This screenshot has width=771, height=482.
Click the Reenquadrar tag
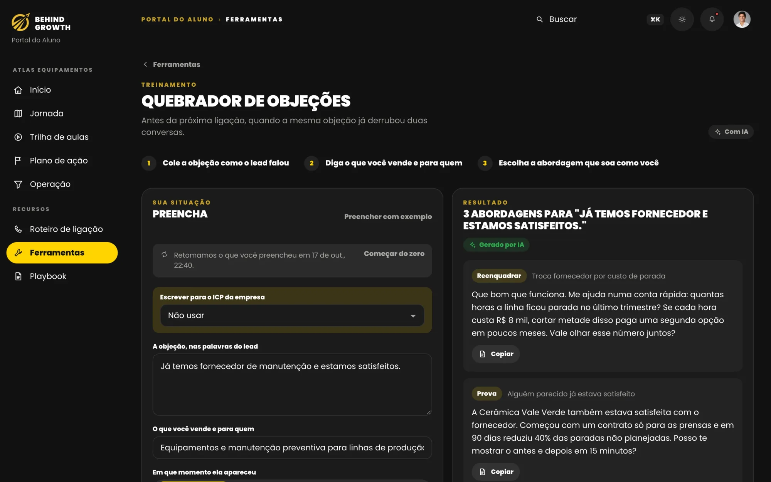point(499,276)
